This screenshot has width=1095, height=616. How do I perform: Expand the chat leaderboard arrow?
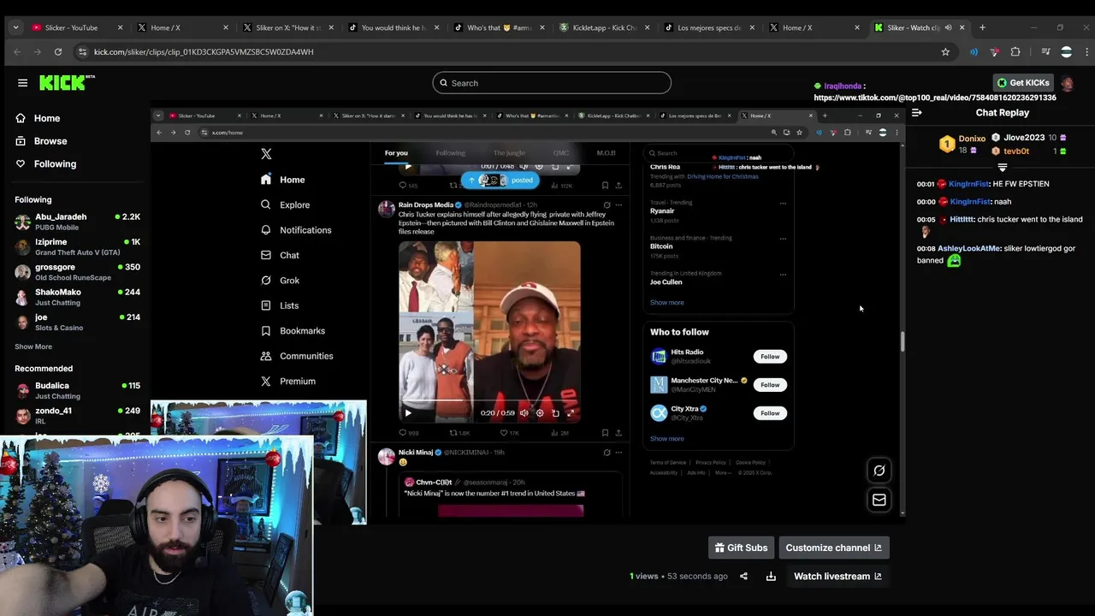tap(1003, 168)
